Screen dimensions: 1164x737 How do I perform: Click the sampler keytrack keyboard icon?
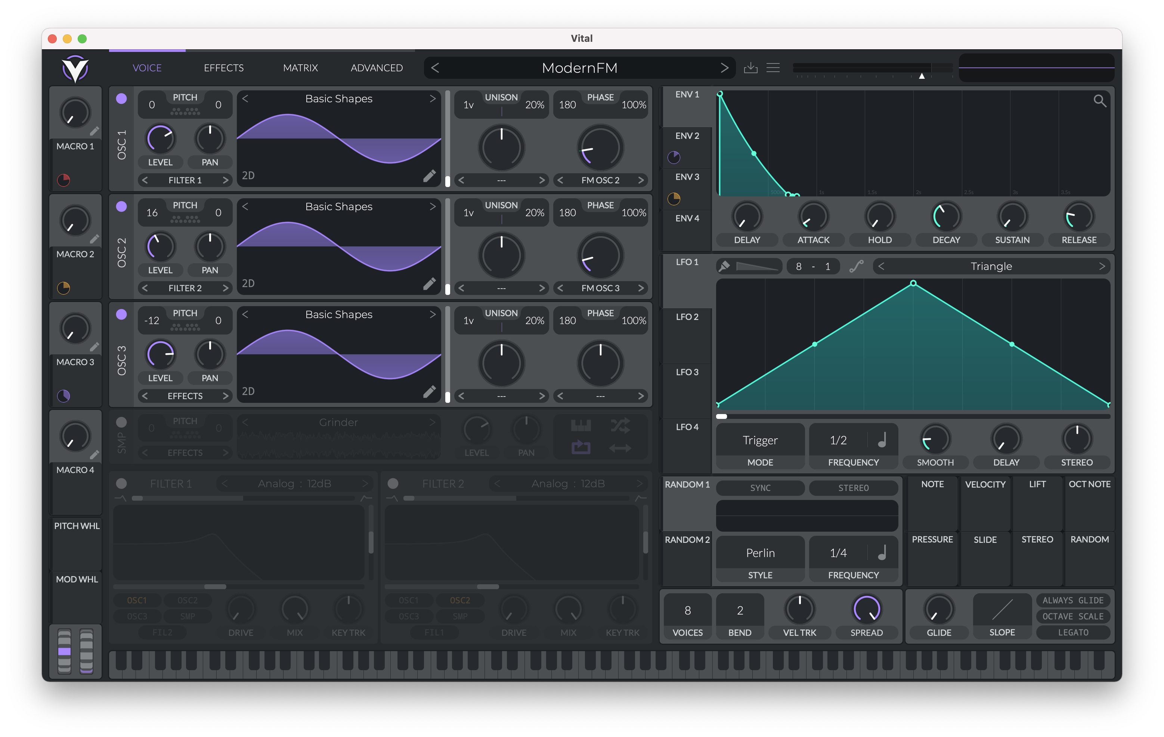click(x=581, y=426)
